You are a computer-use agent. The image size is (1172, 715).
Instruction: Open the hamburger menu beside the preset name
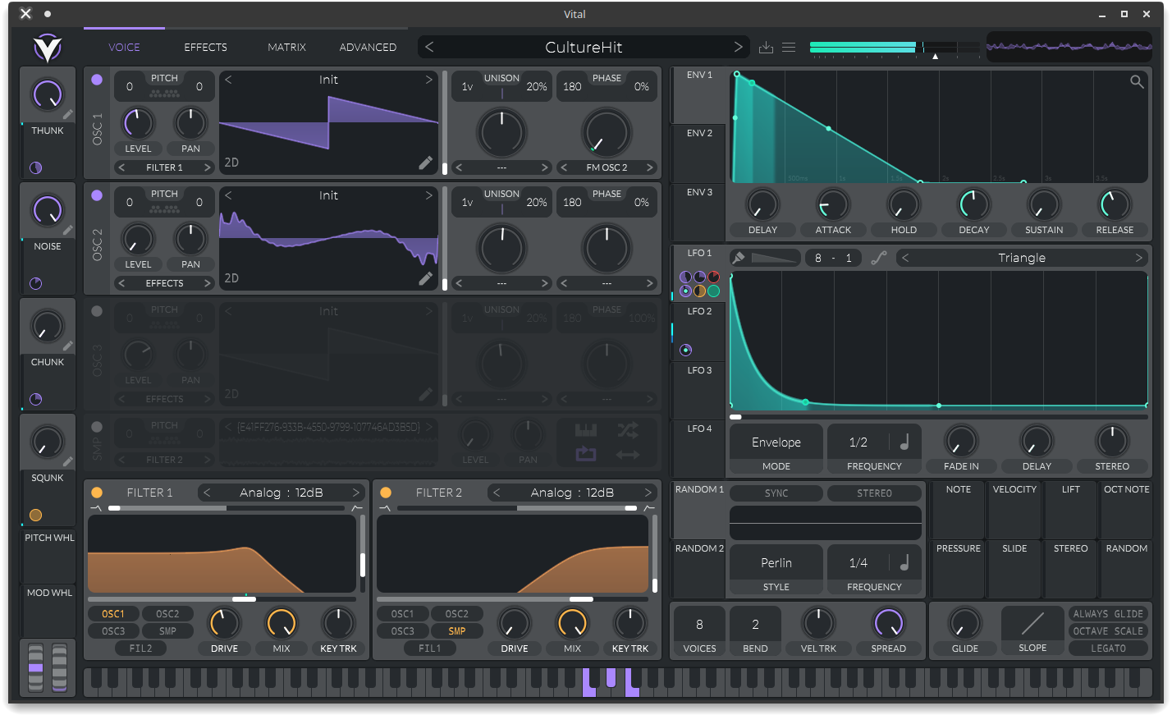(x=789, y=48)
